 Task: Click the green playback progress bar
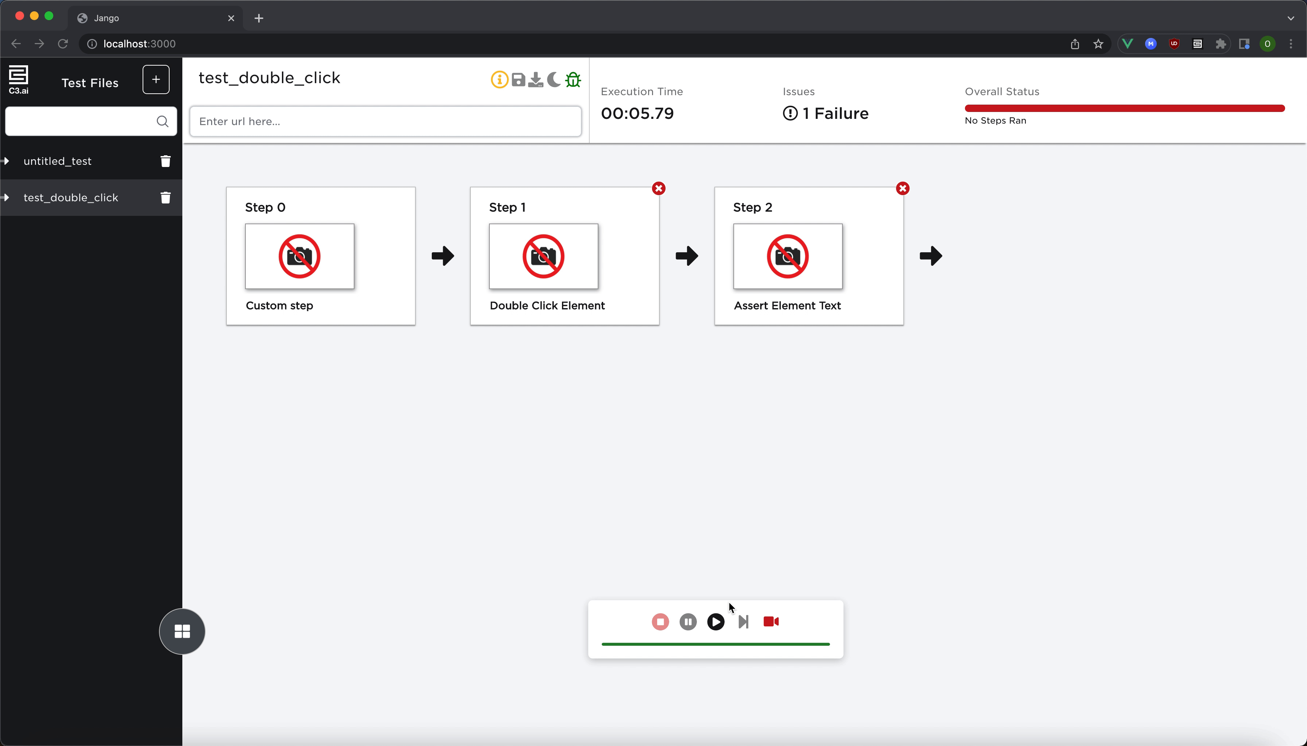pos(715,644)
